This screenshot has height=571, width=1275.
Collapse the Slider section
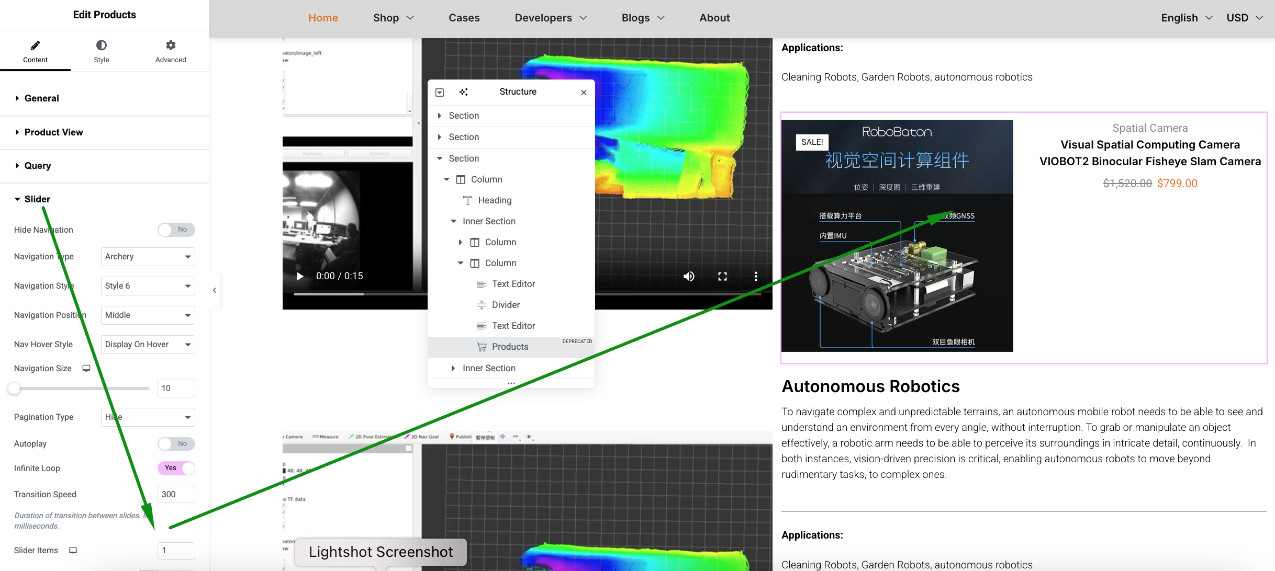point(105,199)
